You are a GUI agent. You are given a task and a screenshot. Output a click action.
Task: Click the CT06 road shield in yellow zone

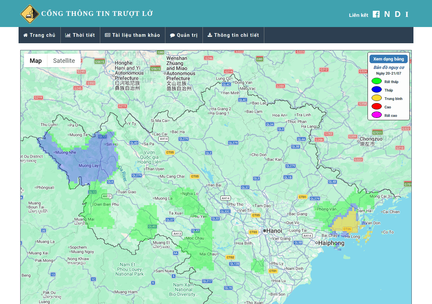pos(347,229)
